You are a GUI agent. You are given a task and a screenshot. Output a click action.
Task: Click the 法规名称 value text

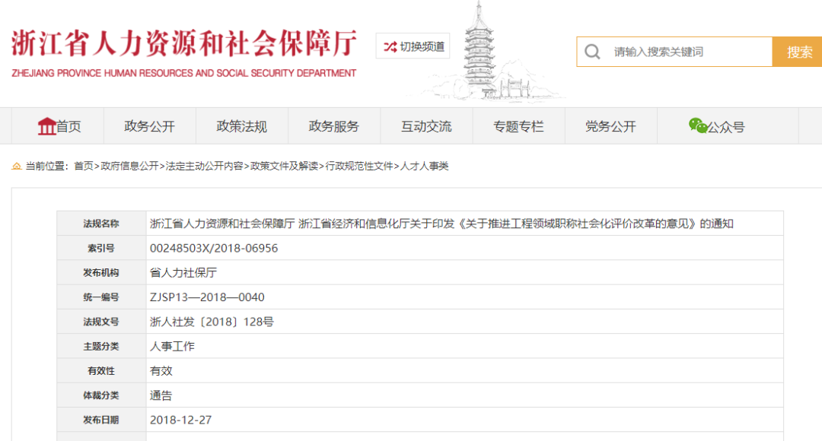[441, 224]
